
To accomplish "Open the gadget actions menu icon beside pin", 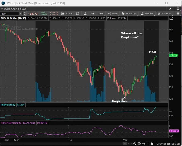I will [178, 9].
